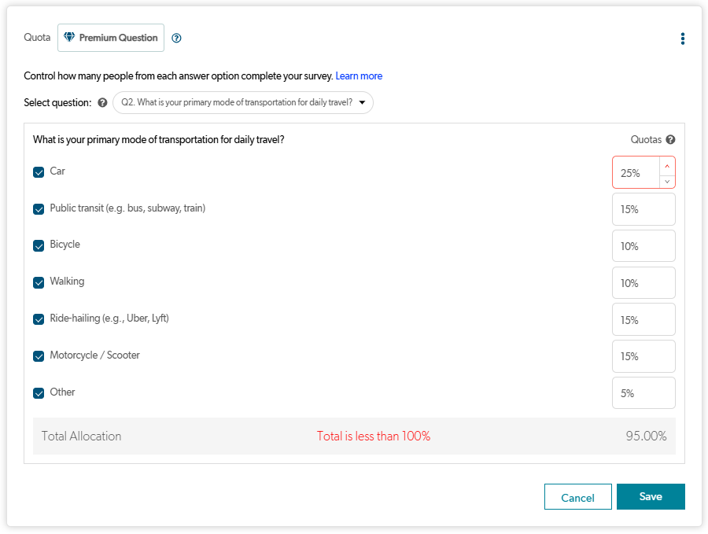
Task: Uncheck the Car answer option
Action: (x=39, y=172)
